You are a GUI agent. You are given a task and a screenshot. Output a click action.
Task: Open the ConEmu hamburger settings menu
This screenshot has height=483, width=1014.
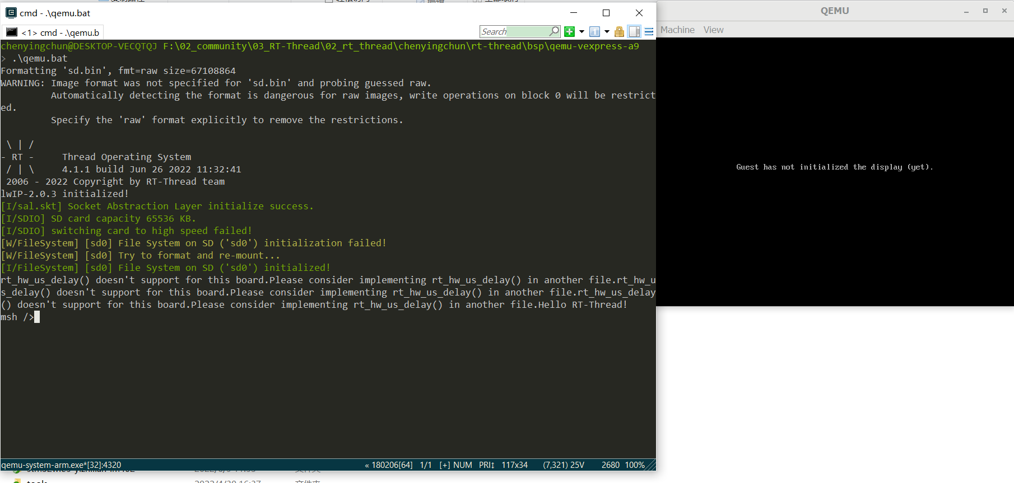click(x=649, y=32)
